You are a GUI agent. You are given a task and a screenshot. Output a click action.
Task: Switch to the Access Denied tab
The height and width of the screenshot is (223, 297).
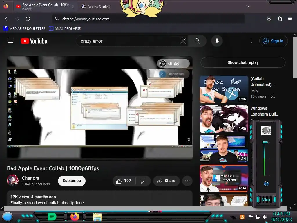pos(96,6)
